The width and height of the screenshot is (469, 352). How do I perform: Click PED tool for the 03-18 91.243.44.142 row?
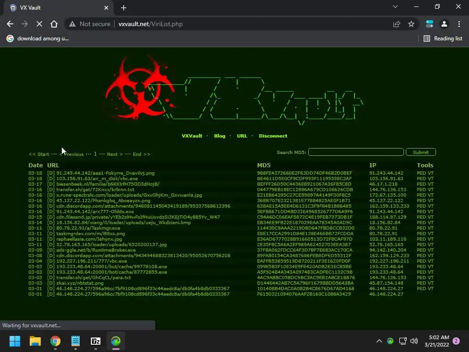click(x=421, y=173)
